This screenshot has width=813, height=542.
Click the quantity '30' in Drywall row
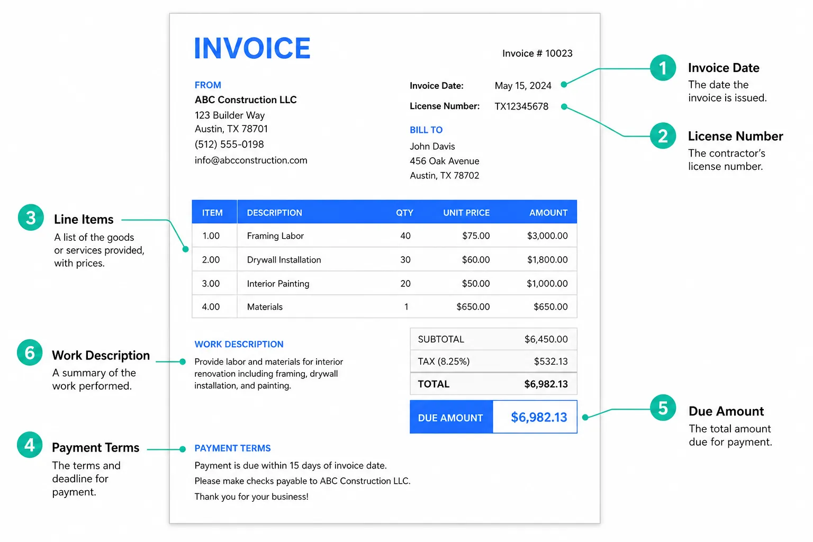[x=405, y=260]
